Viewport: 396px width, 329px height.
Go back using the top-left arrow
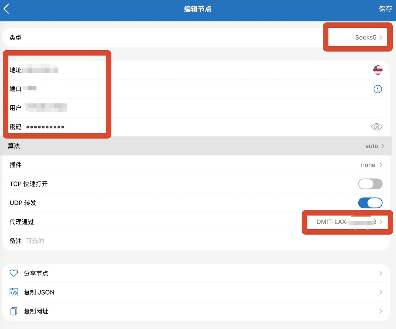(x=6, y=9)
